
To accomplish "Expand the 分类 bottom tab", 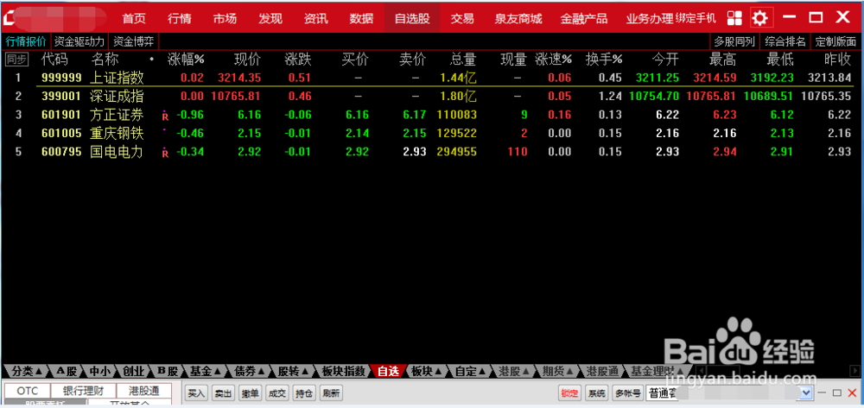I will pyautogui.click(x=27, y=371).
